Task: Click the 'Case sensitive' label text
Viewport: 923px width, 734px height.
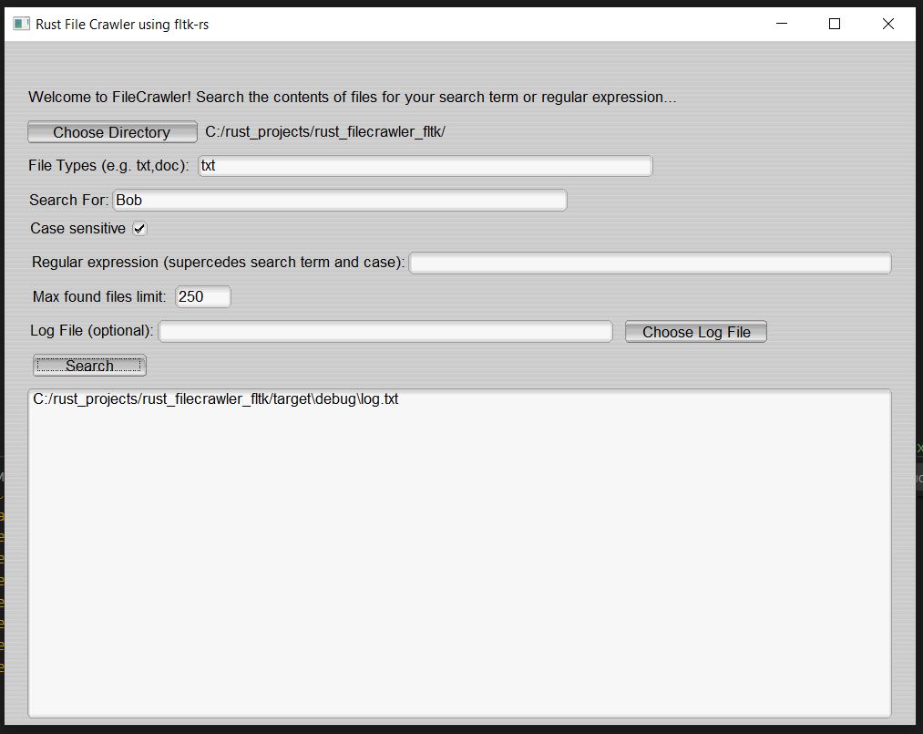Action: [x=77, y=229]
